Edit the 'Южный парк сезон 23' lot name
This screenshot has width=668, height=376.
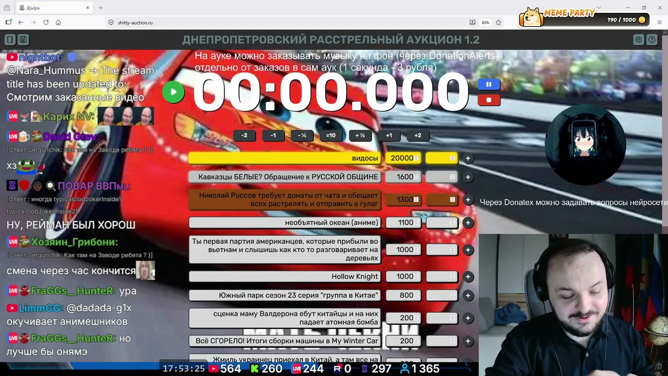tap(285, 296)
